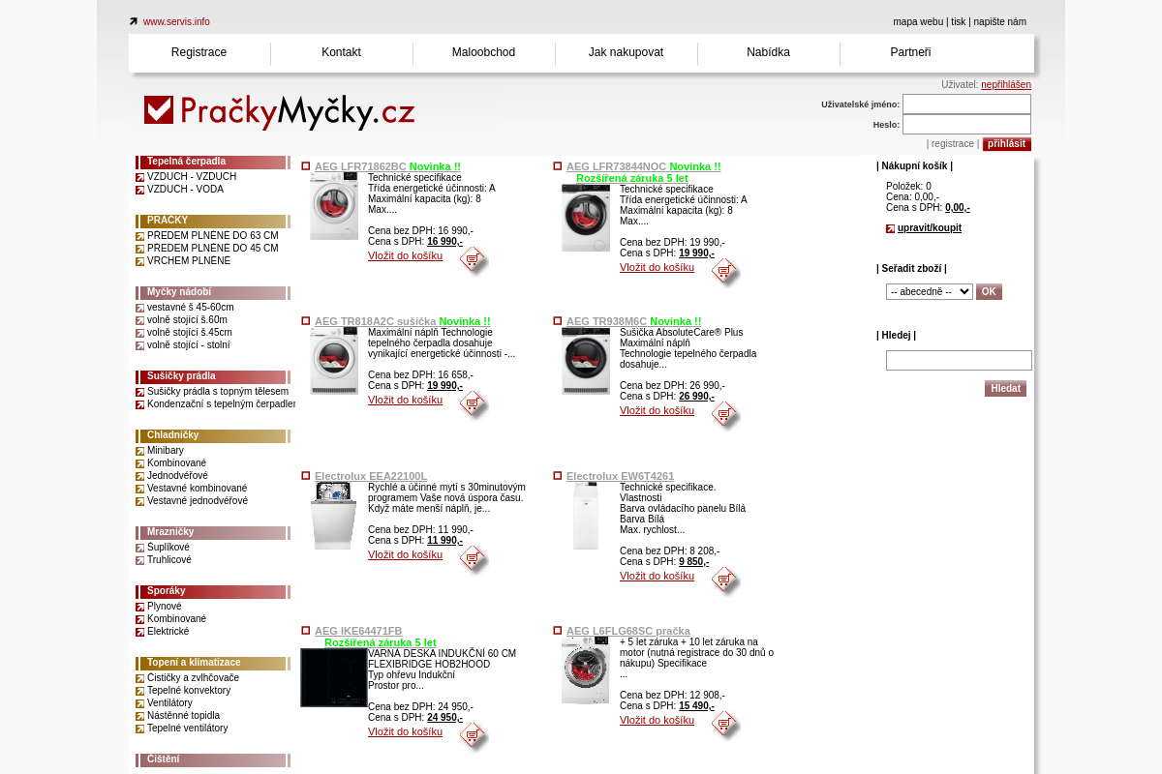Click the Uživatelské jméno input field
This screenshot has height=774, width=1162.
tap(965, 104)
